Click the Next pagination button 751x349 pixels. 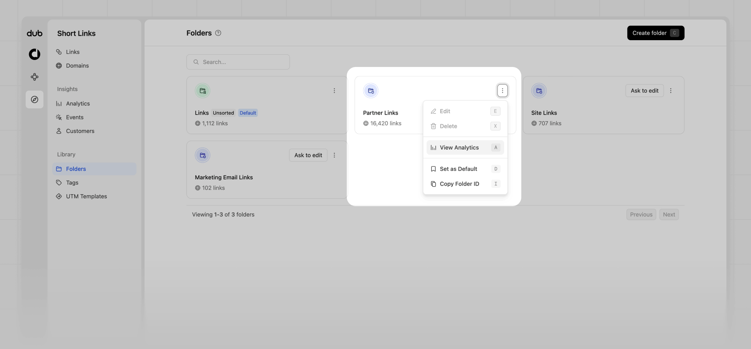669,215
